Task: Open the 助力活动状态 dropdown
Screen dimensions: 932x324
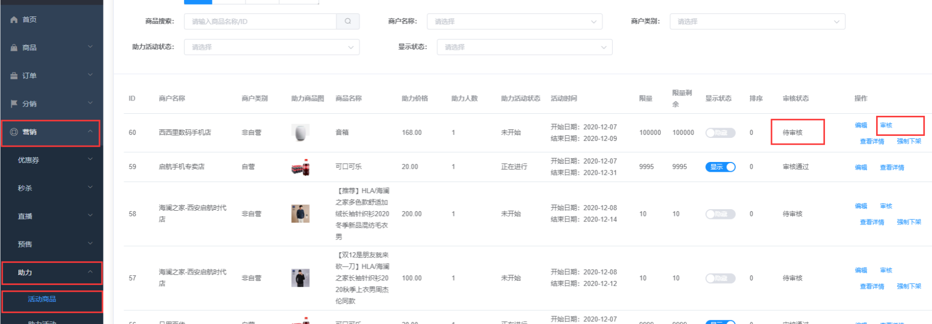Action: pos(272,47)
